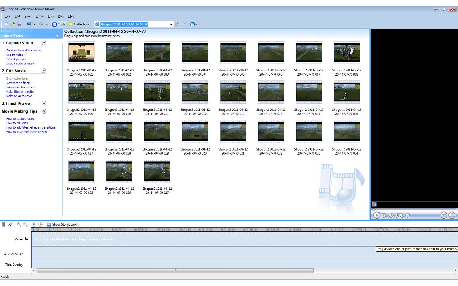
Task: Click Make titles or credits link
Action: tap(20, 92)
